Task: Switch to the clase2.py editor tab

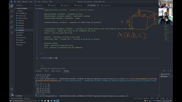Action: coord(39,5)
